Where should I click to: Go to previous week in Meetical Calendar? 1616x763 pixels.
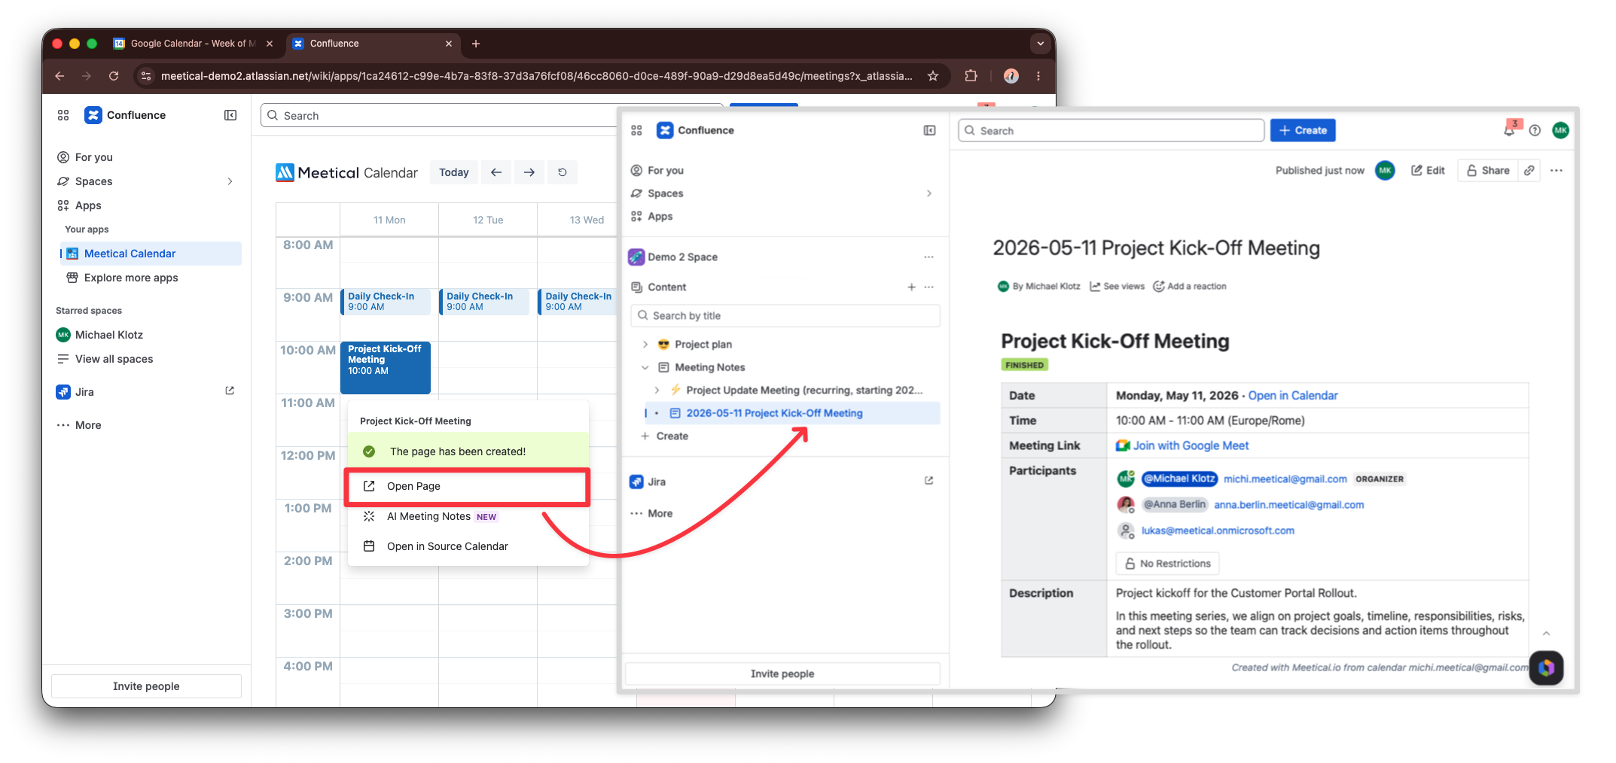click(x=496, y=172)
